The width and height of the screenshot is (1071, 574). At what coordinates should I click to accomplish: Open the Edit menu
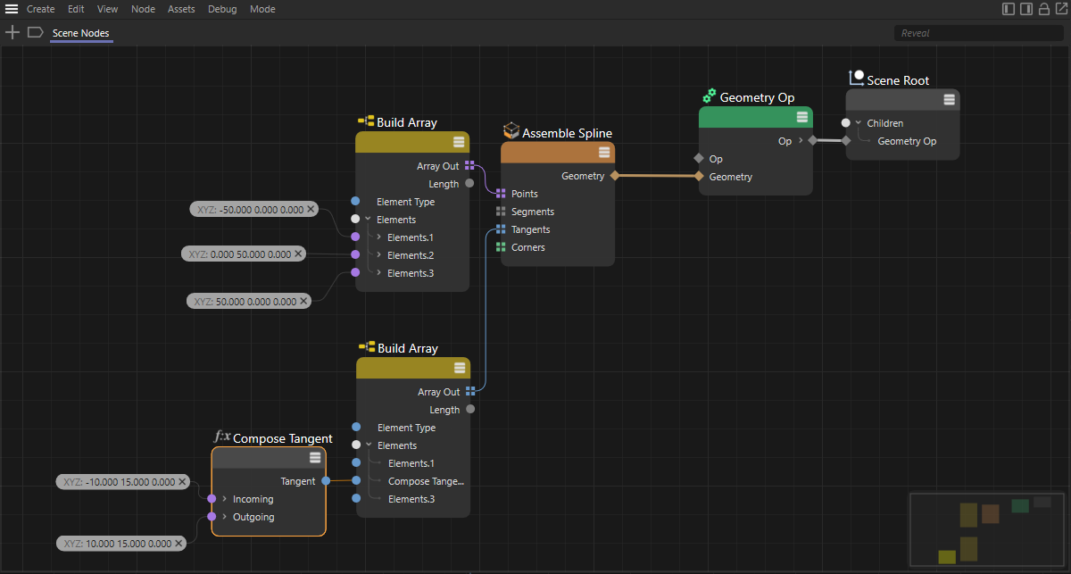[x=76, y=9]
